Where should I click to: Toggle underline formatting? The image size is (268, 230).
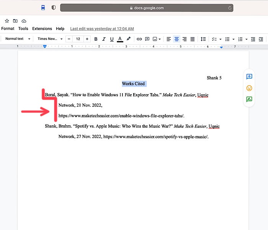click(112, 39)
